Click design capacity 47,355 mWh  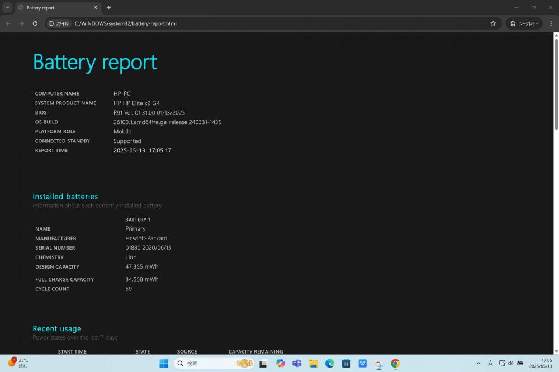click(x=142, y=266)
